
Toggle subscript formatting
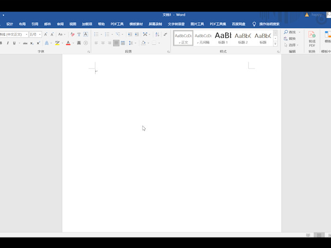pos(32,43)
